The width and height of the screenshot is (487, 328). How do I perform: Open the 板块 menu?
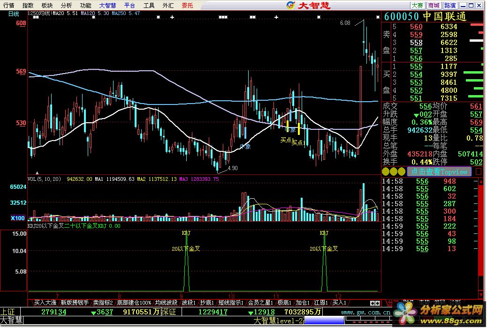pyautogui.click(x=47, y=5)
